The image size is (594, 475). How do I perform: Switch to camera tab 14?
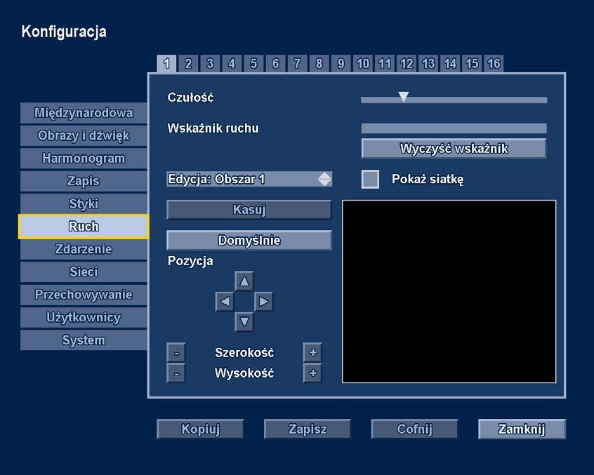pos(450,63)
